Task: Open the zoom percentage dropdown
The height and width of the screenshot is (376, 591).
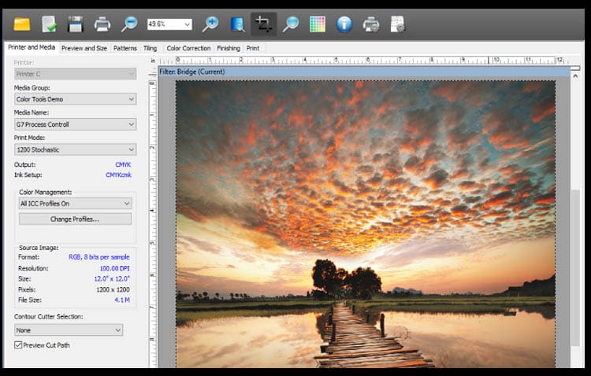Action: [169, 24]
